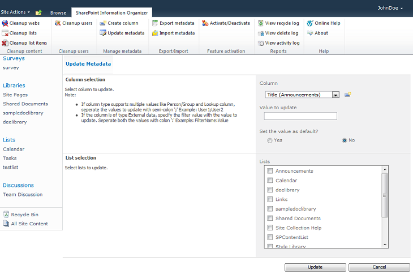Click the Cleanup list items icon
This screenshot has height=274, width=413.
pyautogui.click(x=5, y=43)
